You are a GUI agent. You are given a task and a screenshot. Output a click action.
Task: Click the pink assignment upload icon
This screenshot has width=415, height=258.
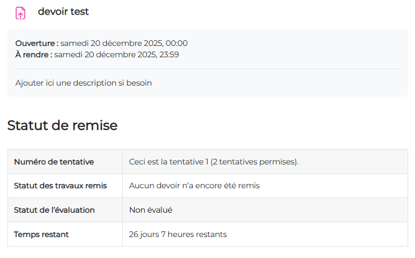point(20,13)
